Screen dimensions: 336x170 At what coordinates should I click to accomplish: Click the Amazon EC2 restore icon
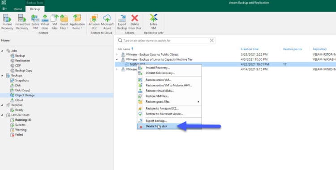(x=94, y=22)
